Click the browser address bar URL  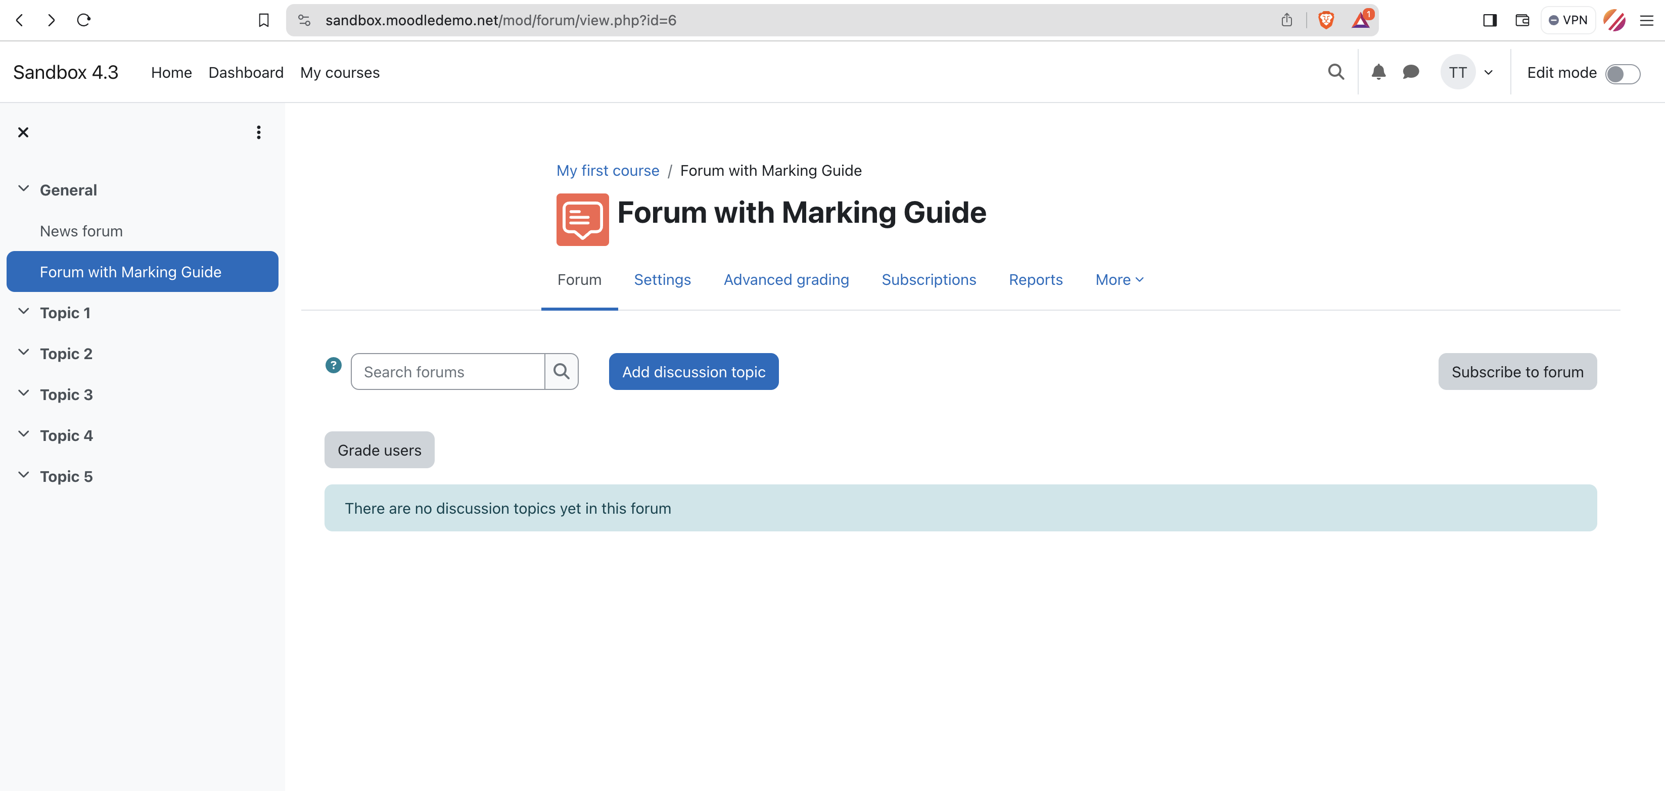pos(501,20)
